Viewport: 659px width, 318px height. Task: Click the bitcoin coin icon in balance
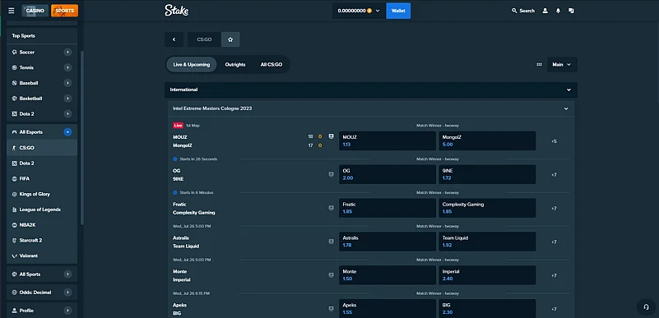pos(369,11)
